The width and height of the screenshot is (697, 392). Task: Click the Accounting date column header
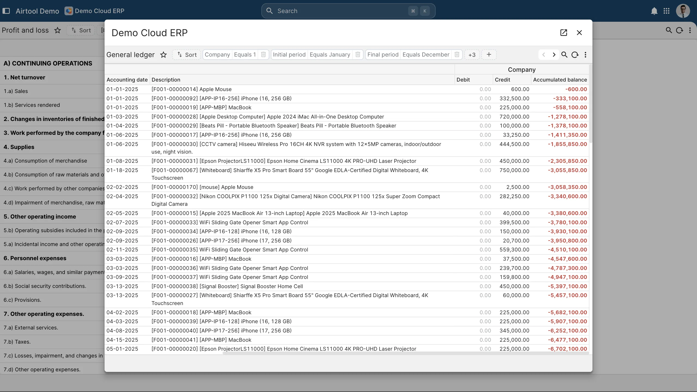[127, 80]
